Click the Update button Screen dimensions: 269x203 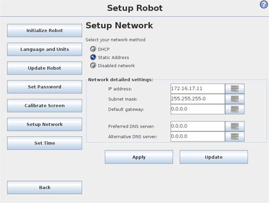coord(214,157)
